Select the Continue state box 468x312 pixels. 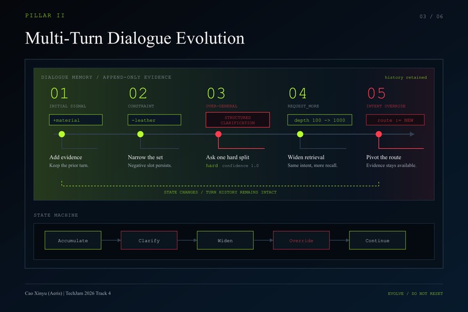377,241
